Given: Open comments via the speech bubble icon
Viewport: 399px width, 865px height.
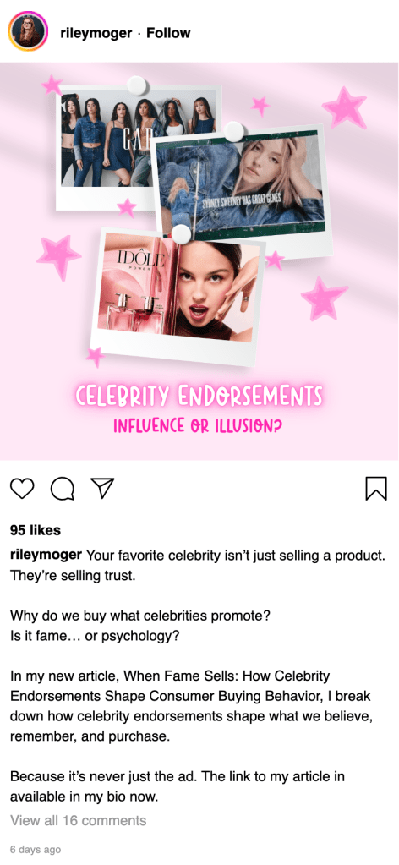Looking at the screenshot, I should click(x=63, y=488).
